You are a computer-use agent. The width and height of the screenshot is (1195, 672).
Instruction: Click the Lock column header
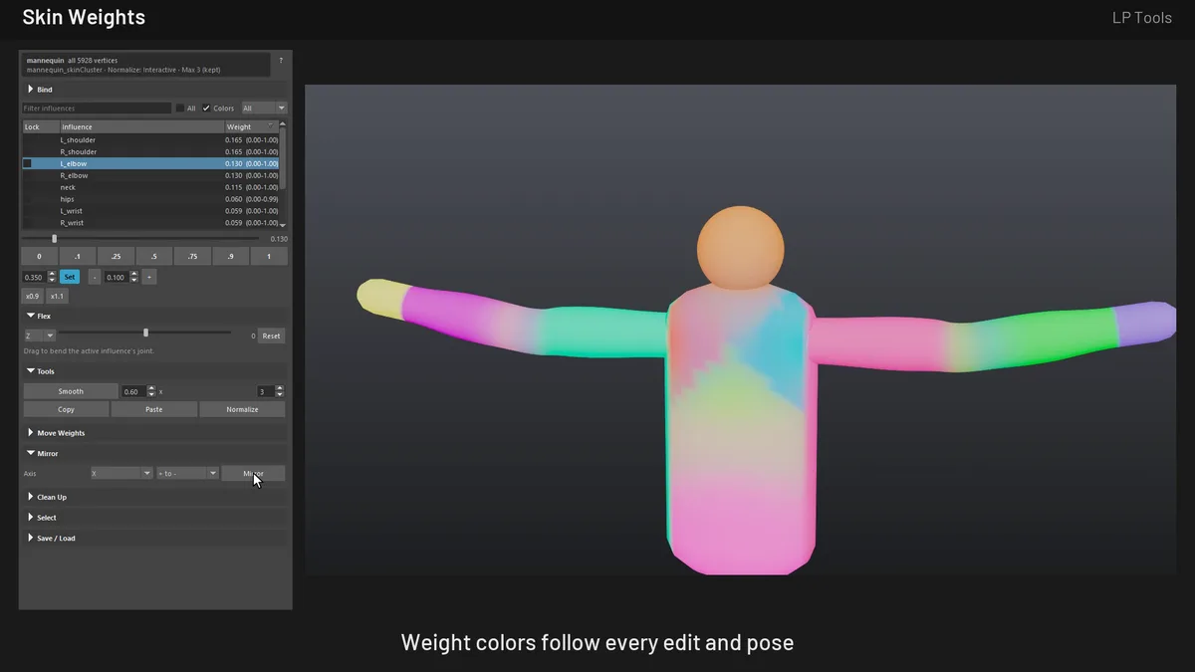point(40,126)
